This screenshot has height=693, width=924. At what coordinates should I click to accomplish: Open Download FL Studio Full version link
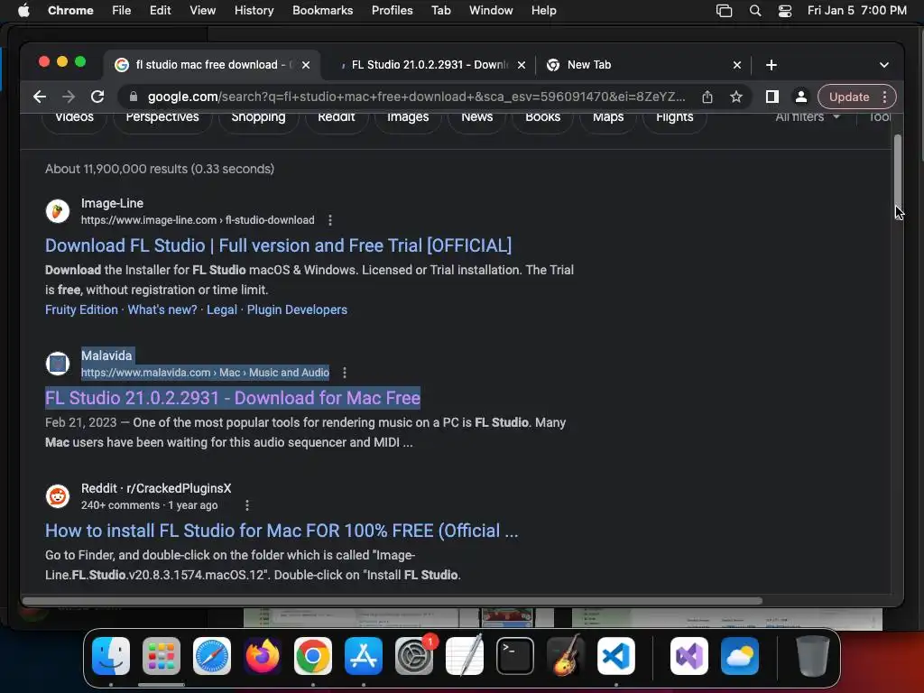(x=278, y=245)
